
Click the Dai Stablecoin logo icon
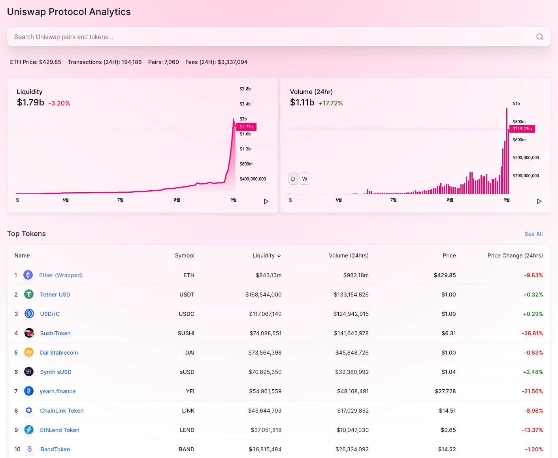(29, 352)
